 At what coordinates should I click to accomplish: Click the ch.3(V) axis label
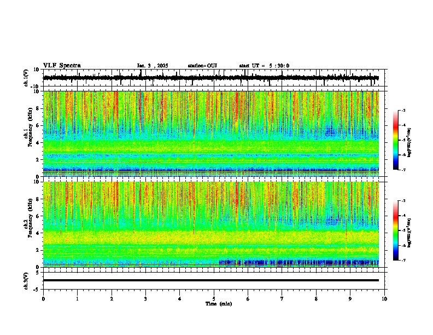click(26, 281)
